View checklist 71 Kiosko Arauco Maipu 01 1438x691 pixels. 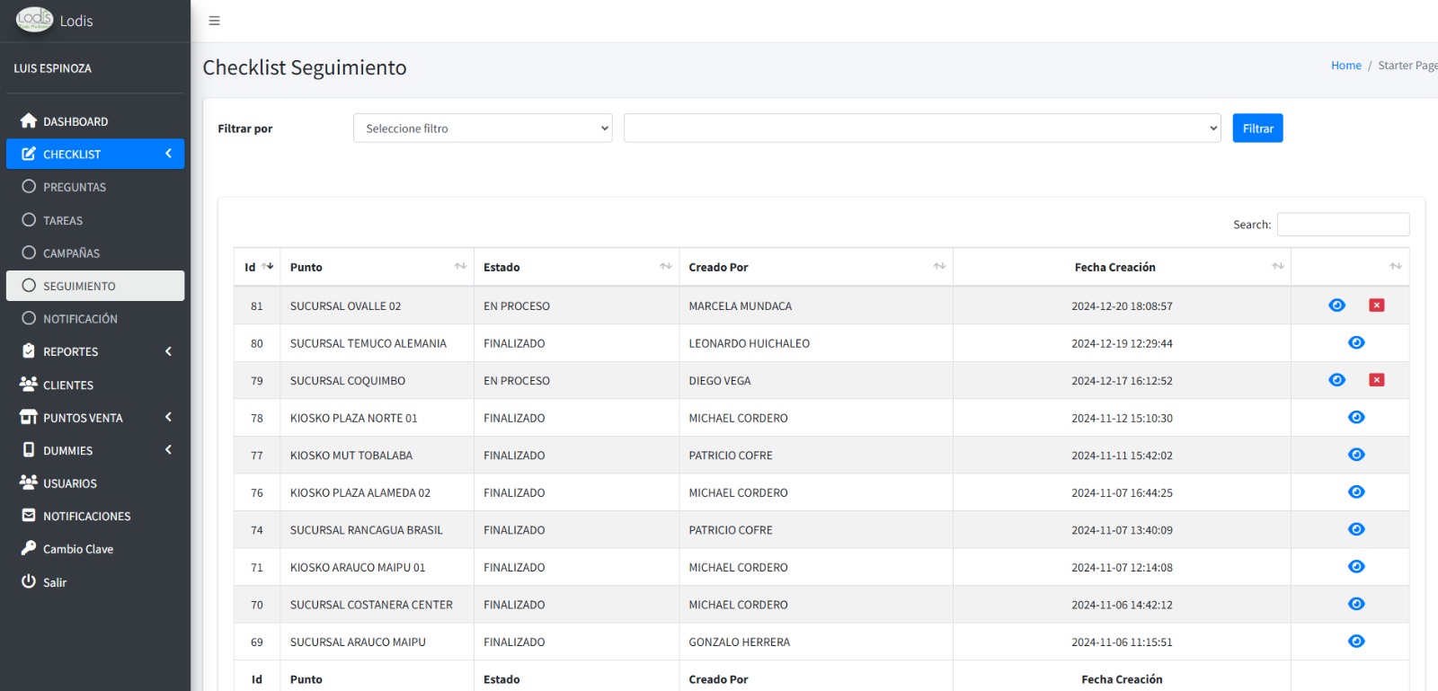(1356, 566)
